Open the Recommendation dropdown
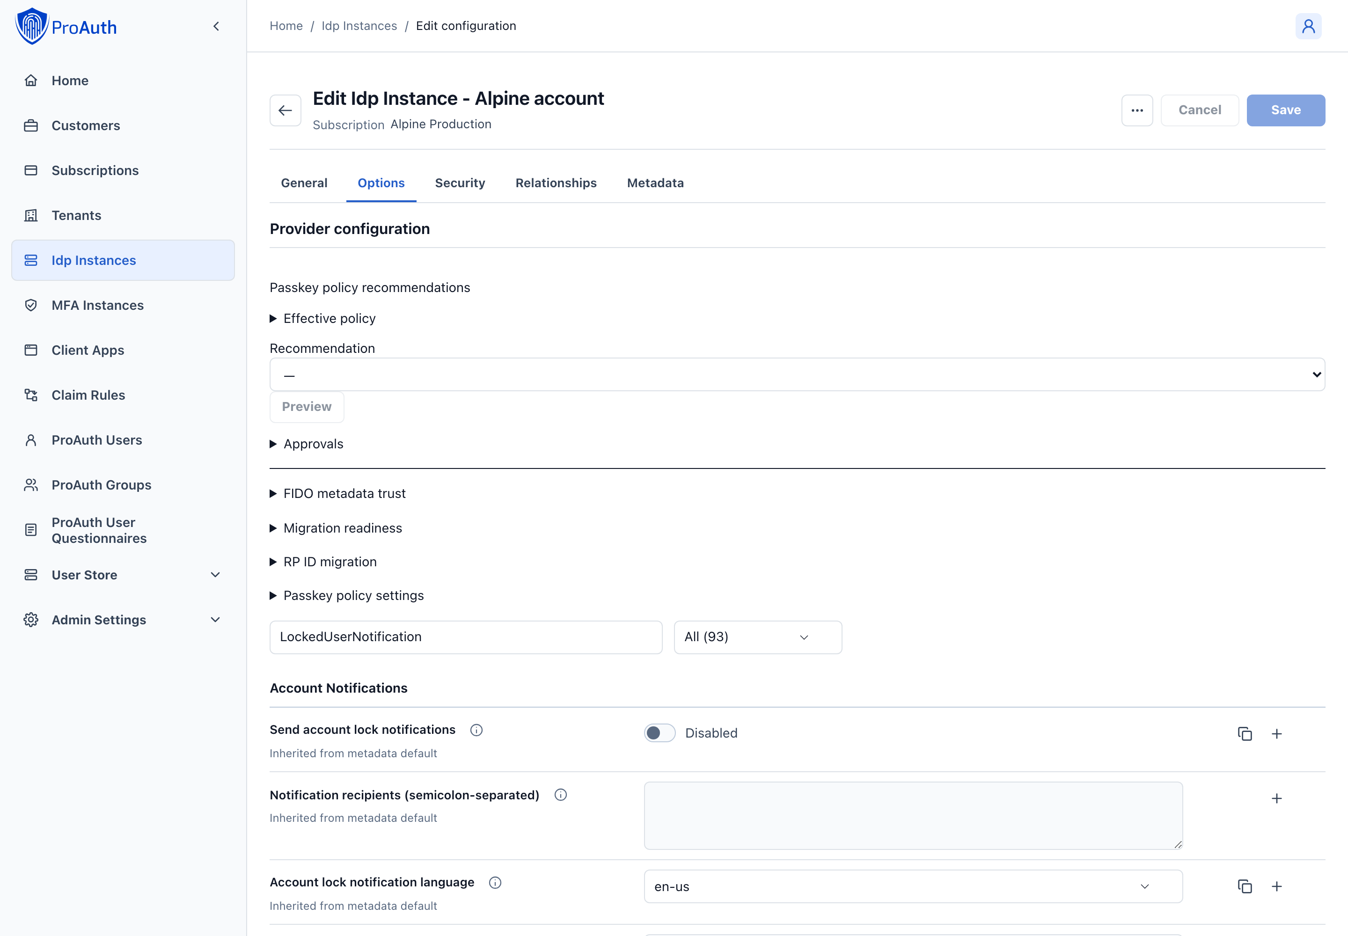Image resolution: width=1348 pixels, height=936 pixels. click(797, 375)
